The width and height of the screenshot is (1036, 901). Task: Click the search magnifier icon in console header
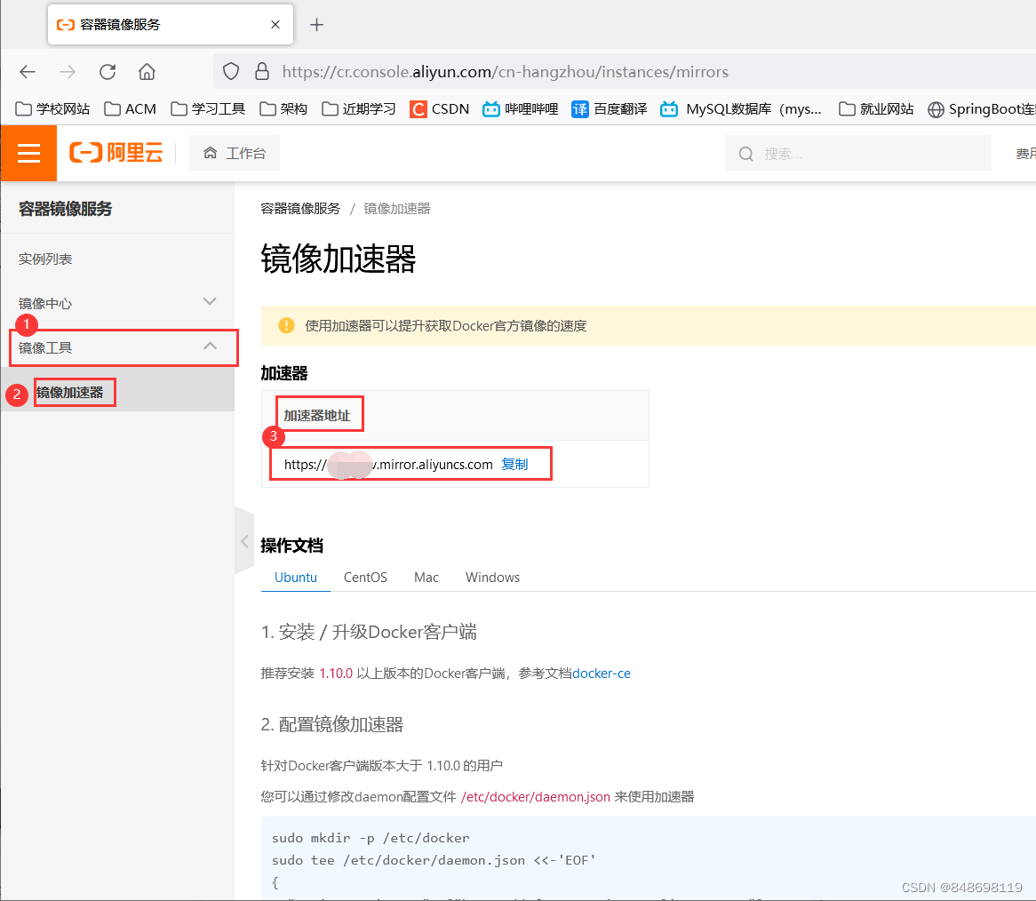tap(745, 153)
